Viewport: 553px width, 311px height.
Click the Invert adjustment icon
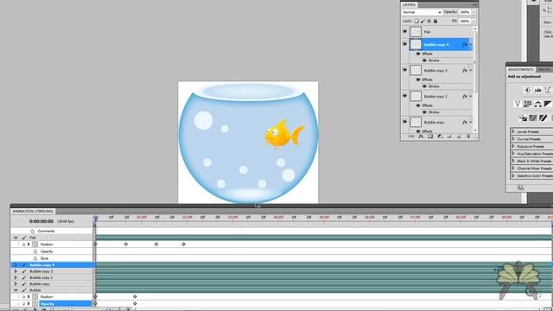[x=523, y=117]
